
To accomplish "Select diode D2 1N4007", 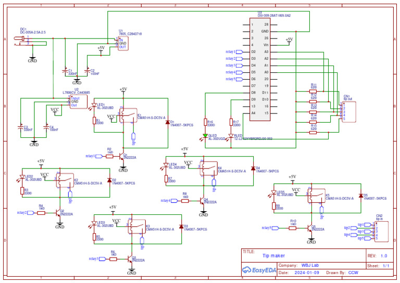I will coord(110,181).
